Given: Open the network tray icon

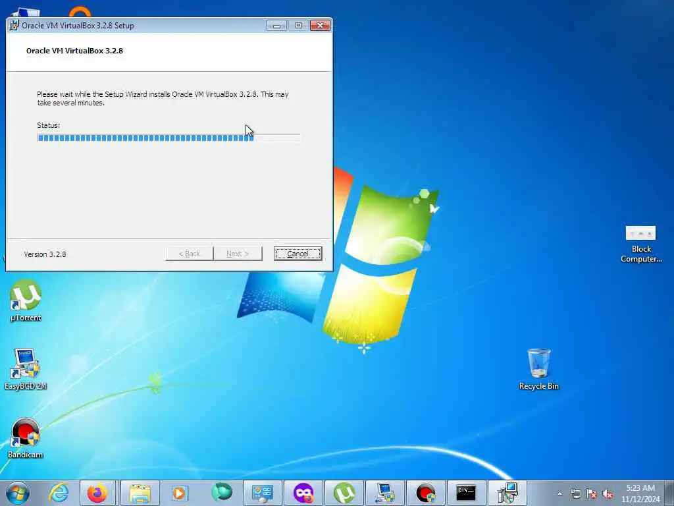Looking at the screenshot, I should pos(575,493).
